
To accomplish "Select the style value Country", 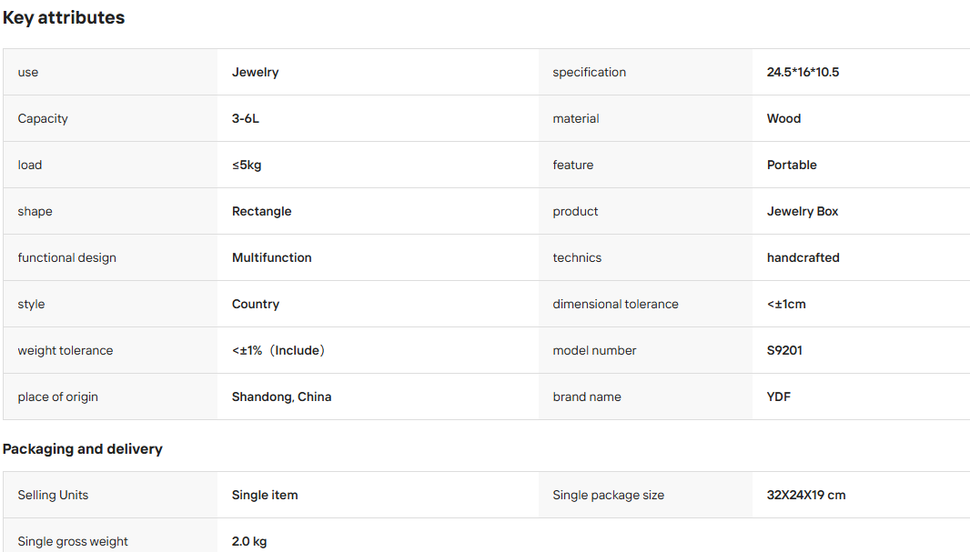I will tap(256, 304).
